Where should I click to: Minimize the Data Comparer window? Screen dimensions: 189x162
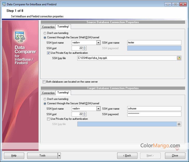point(168,4)
